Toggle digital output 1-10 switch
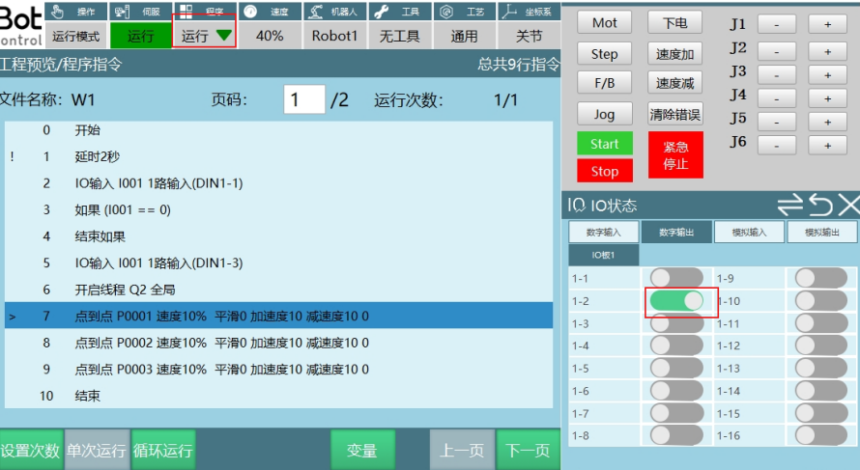This screenshot has width=860, height=470. point(821,301)
